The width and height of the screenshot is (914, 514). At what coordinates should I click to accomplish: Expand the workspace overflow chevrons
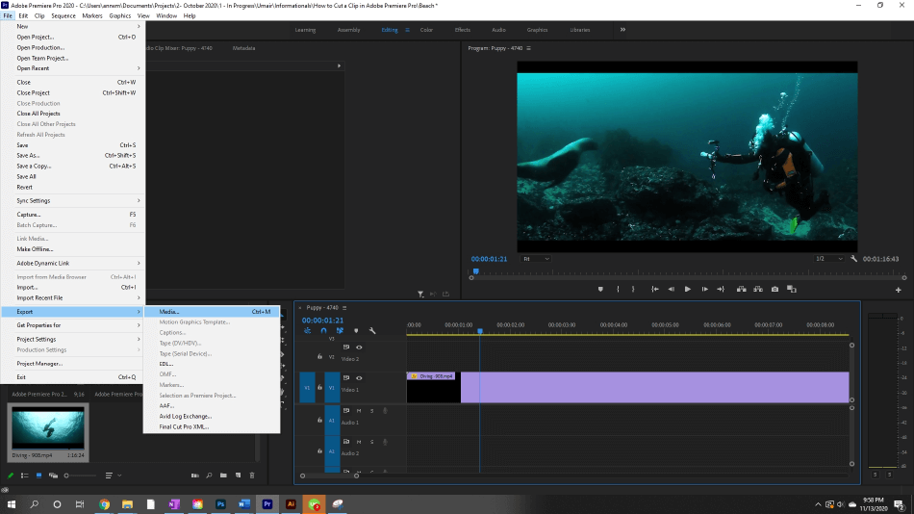pos(622,30)
